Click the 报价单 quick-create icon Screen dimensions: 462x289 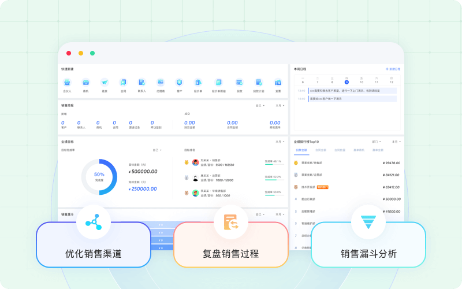click(198, 83)
